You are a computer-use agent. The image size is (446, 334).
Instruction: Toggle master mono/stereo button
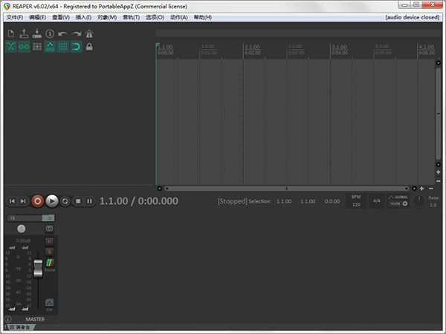[x=50, y=229]
